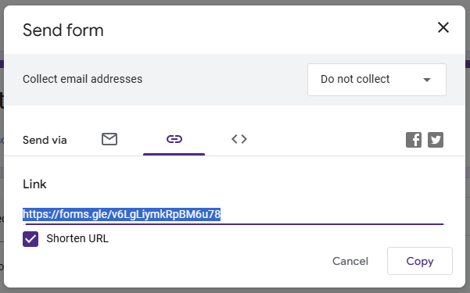This screenshot has width=470, height=293.
Task: Switch to the link chain tab
Action: click(174, 139)
